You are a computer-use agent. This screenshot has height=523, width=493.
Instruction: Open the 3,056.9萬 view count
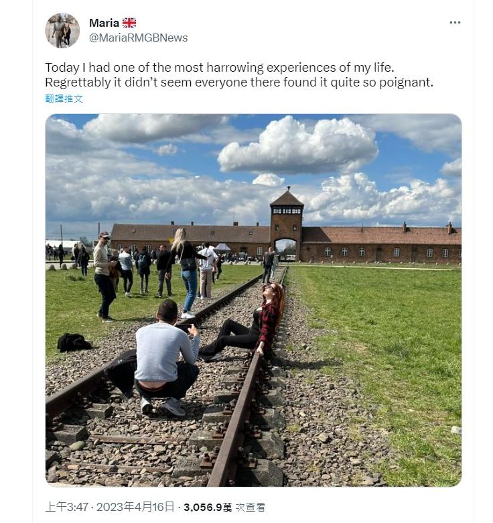(x=208, y=508)
